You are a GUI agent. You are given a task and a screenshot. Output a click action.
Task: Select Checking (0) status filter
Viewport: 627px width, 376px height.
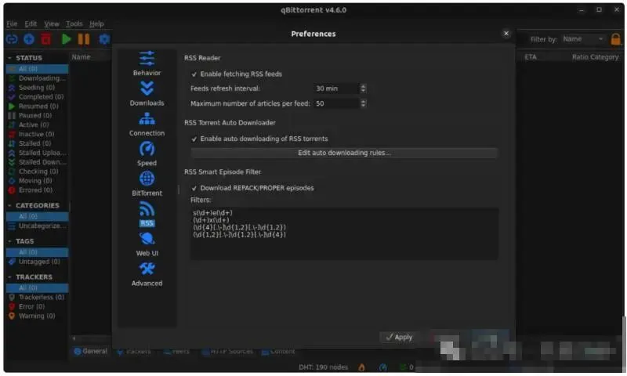coord(37,172)
